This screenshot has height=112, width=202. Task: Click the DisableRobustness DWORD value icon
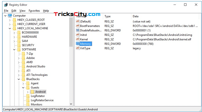click(77, 30)
